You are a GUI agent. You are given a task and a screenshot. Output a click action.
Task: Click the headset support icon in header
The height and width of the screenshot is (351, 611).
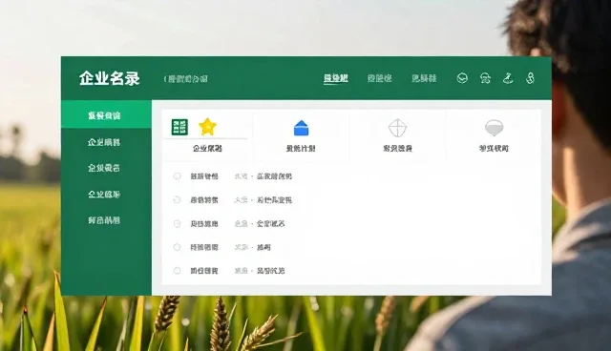click(x=485, y=78)
